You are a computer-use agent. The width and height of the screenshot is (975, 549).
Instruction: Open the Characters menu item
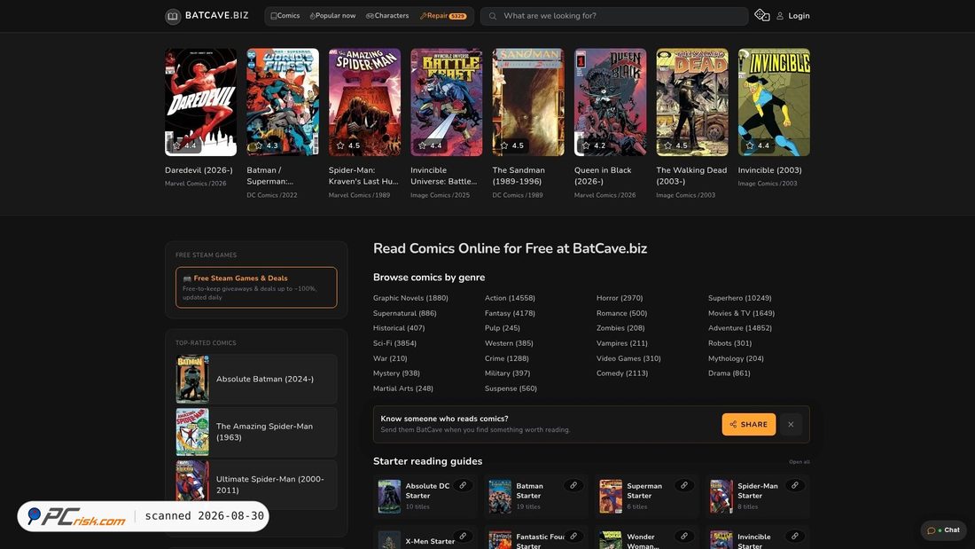pyautogui.click(x=387, y=16)
